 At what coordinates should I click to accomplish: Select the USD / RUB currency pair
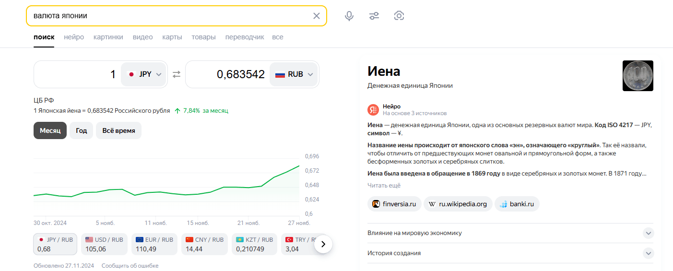pyautogui.click(x=104, y=244)
